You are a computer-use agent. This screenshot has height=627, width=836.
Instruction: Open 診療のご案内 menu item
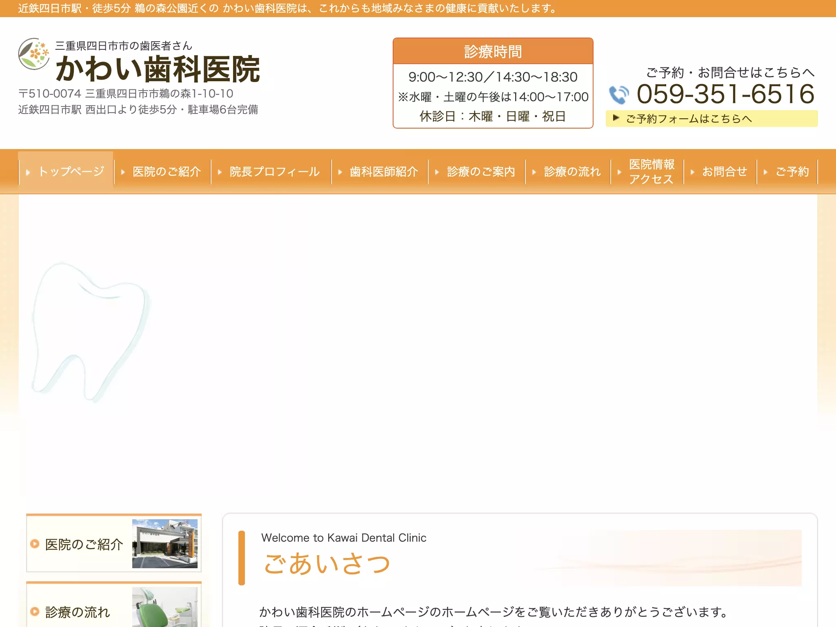477,171
